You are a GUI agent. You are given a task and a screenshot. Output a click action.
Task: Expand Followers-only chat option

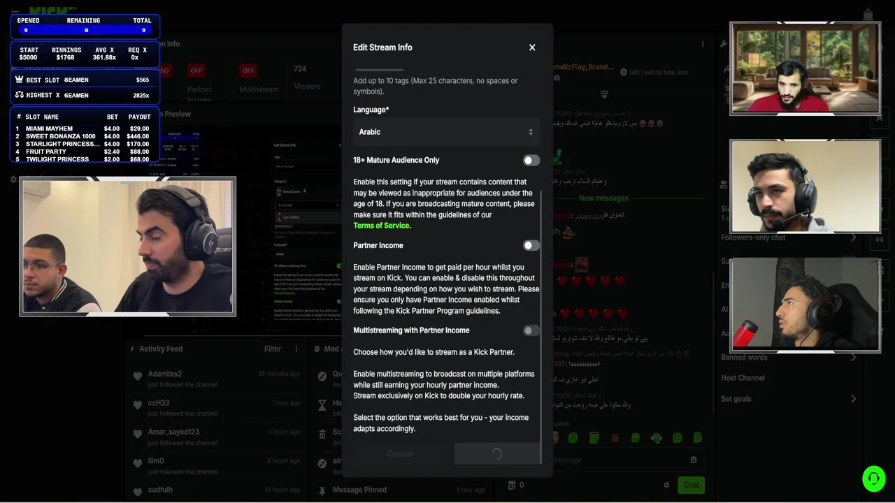click(x=789, y=238)
